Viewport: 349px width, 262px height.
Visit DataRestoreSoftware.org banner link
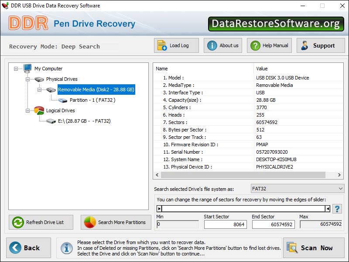[x=276, y=24]
